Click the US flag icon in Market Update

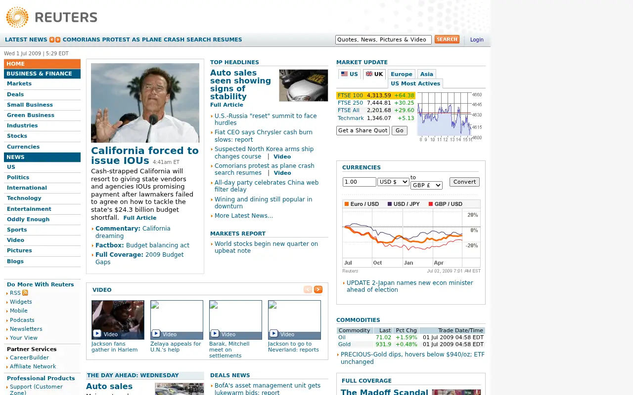[x=344, y=74]
